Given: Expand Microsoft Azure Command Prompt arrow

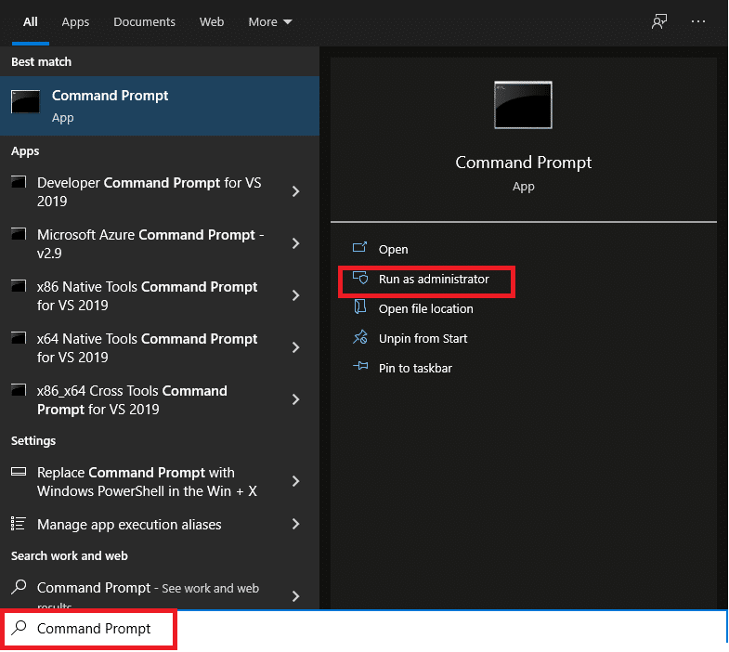Looking at the screenshot, I should click(295, 243).
